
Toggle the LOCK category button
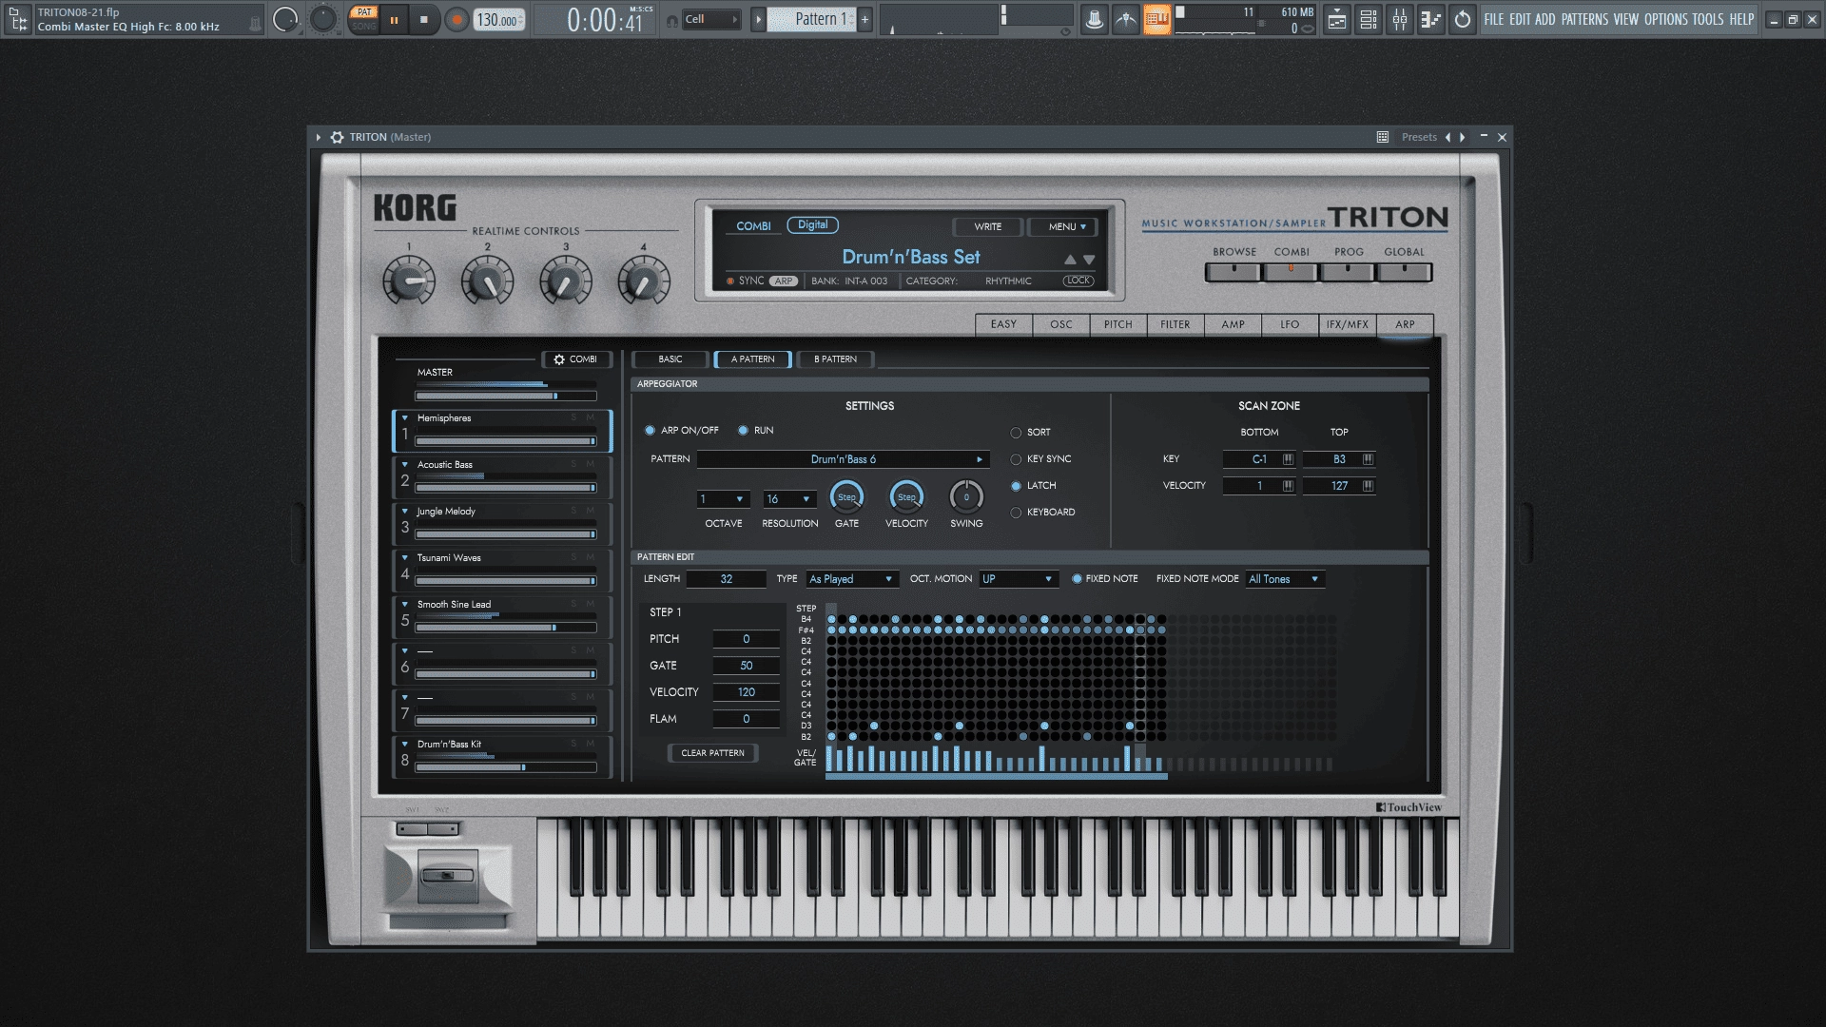pyautogui.click(x=1078, y=281)
